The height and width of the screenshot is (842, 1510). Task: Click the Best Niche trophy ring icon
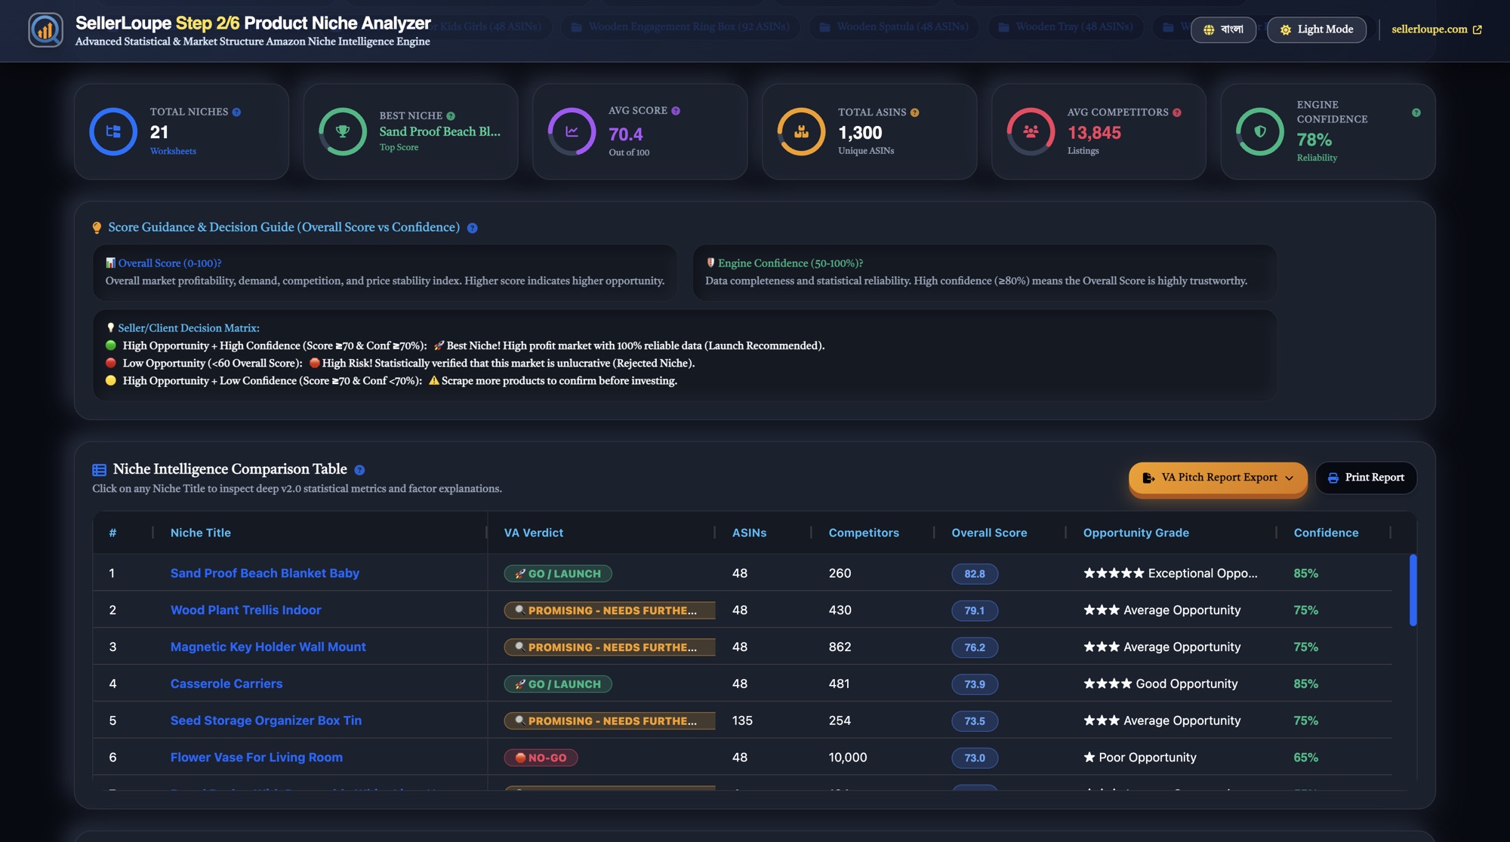(343, 131)
